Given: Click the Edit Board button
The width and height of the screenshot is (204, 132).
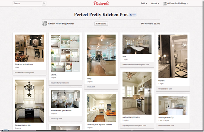Looking at the screenshot, I should point(101,24).
